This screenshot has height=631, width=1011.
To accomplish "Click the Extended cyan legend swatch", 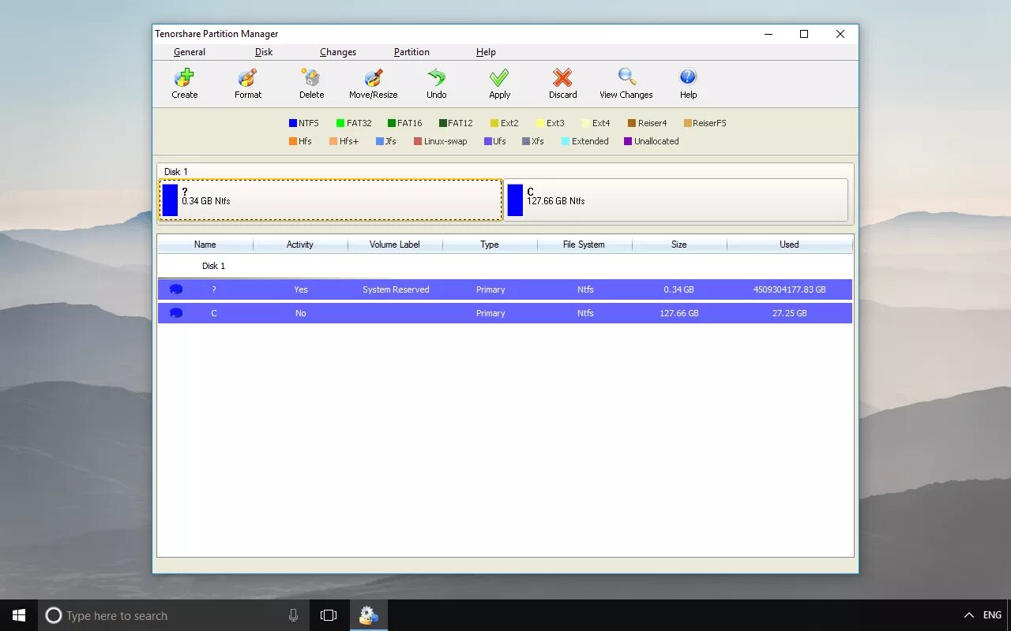I will [566, 141].
